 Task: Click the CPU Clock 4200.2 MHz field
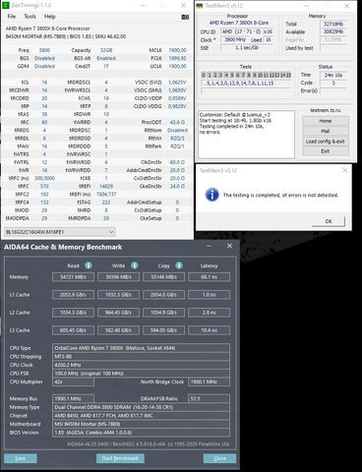tap(141, 365)
